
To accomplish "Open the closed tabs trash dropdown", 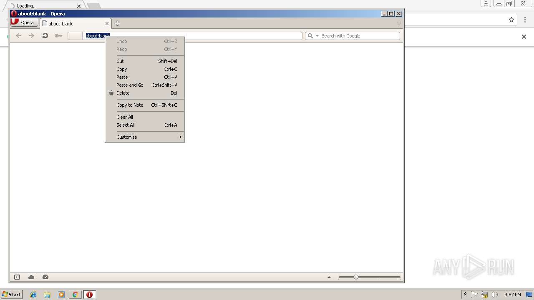I will pos(399,23).
